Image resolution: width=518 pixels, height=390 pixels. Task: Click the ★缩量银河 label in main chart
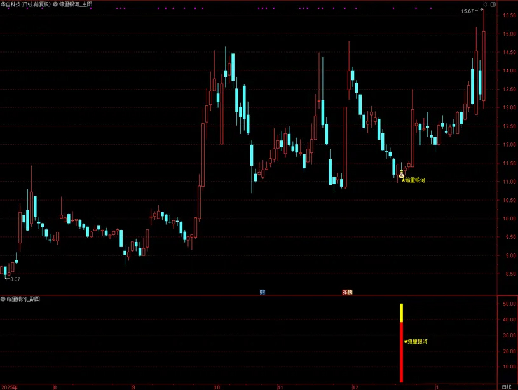pos(413,180)
